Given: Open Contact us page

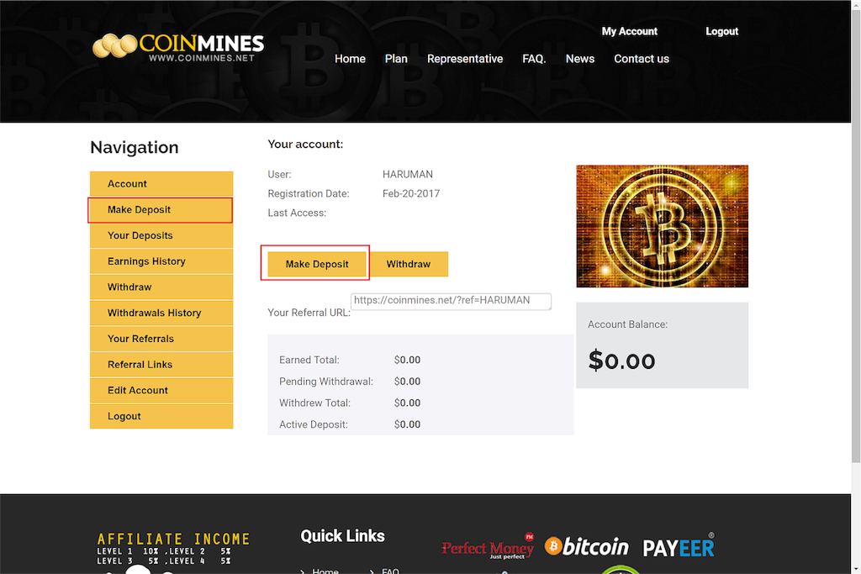Looking at the screenshot, I should tap(642, 59).
